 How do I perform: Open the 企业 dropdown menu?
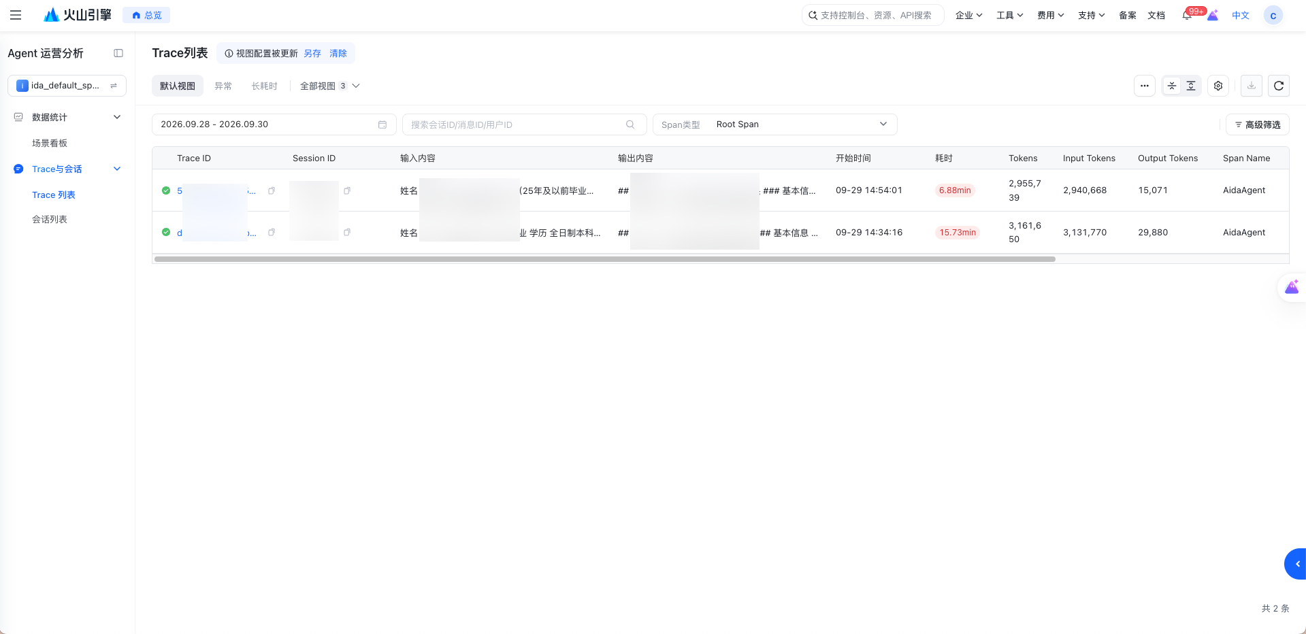click(968, 15)
